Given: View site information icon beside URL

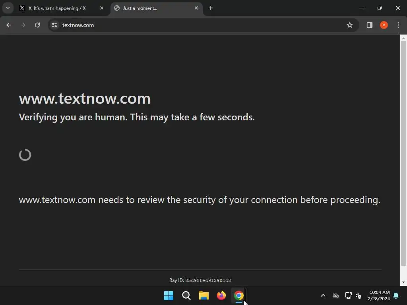Looking at the screenshot, I should pyautogui.click(x=54, y=25).
